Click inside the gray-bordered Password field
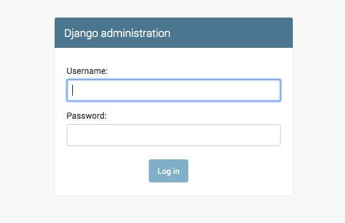 tap(174, 135)
